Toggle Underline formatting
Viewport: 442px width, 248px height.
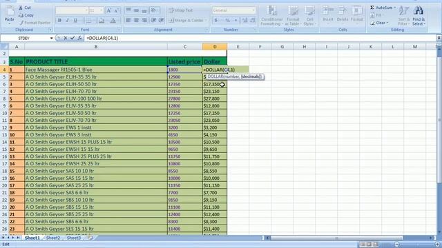click(75, 21)
